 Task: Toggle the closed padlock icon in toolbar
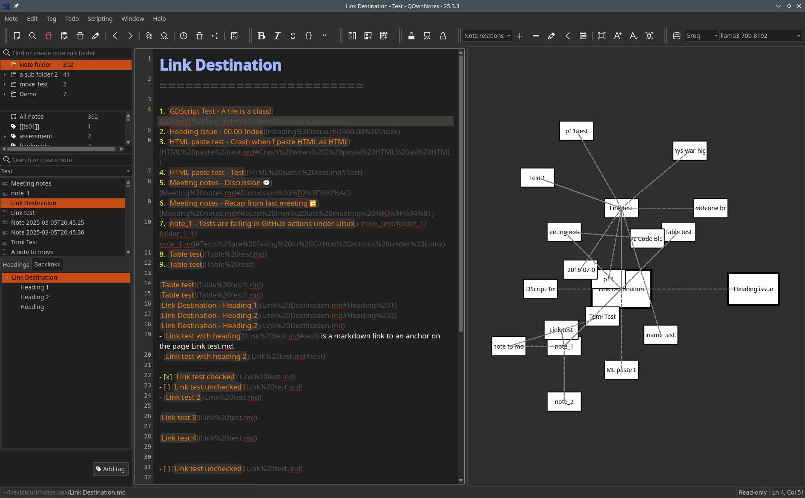411,36
